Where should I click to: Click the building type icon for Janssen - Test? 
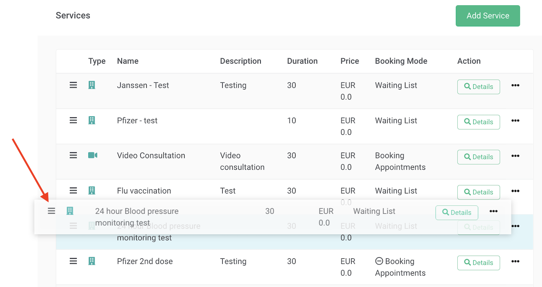92,85
